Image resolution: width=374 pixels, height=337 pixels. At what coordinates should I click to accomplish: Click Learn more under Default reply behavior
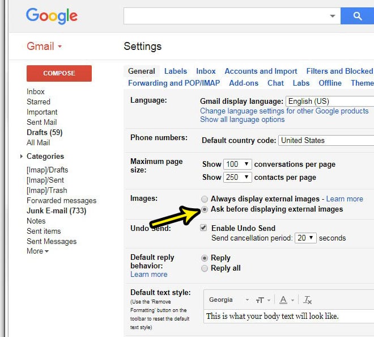pos(149,275)
